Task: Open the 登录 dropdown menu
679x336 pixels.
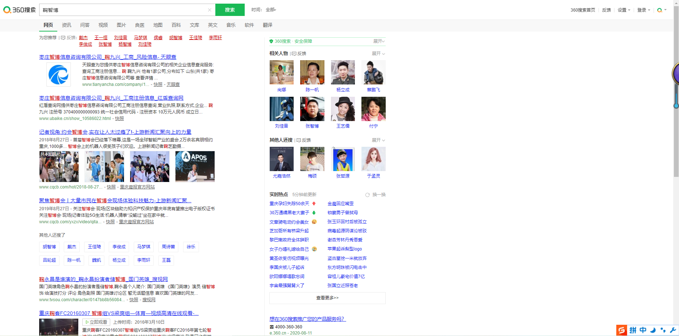Action: pos(643,10)
